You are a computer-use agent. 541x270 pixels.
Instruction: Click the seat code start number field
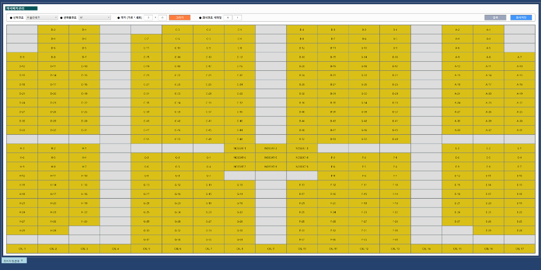coord(237,17)
